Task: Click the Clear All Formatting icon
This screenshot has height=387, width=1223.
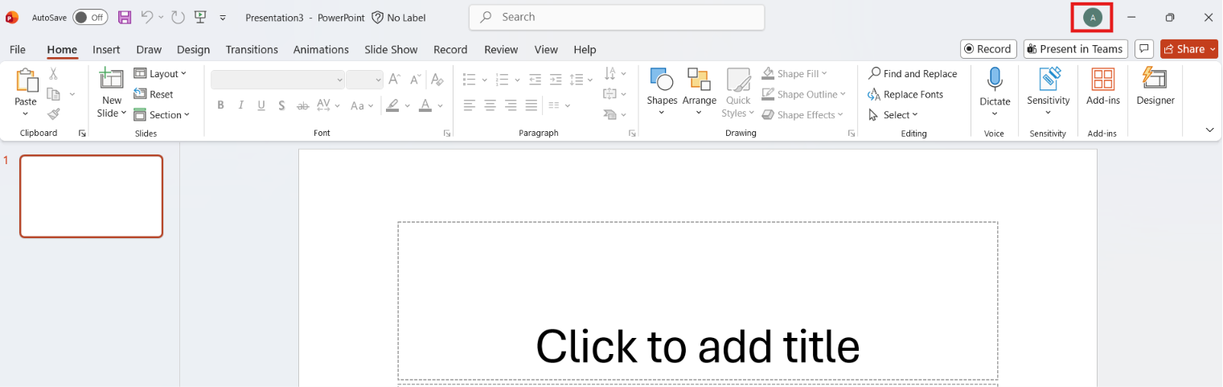Action: (437, 79)
